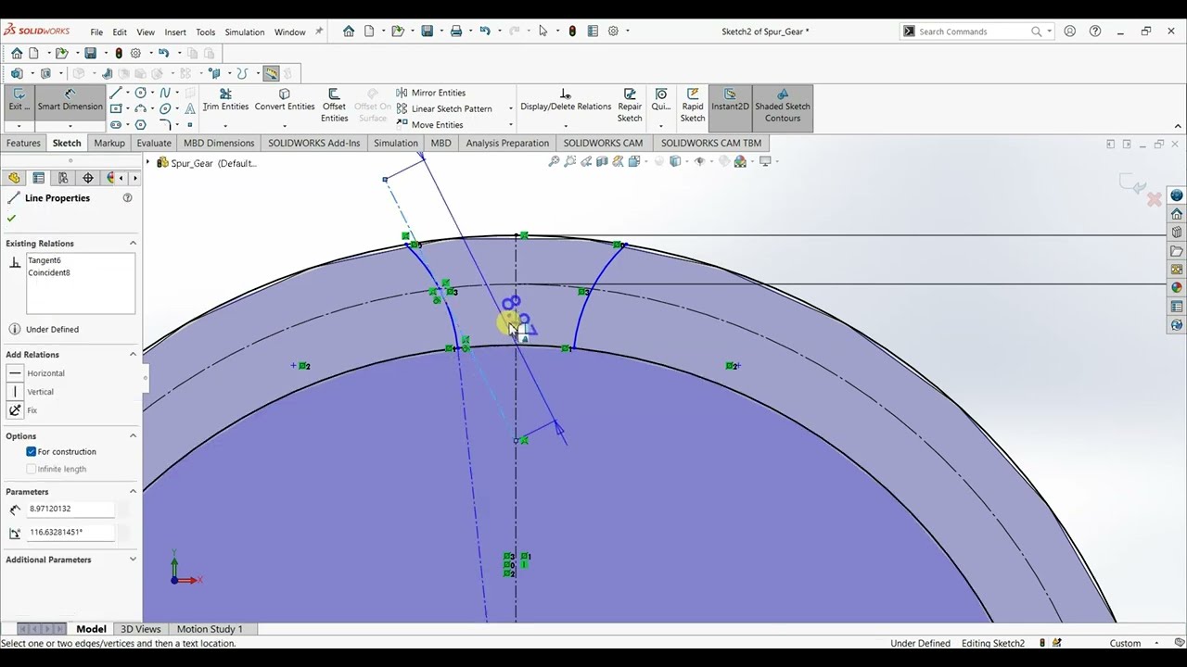Open the Motion Study 1 tab
Screen dimensions: 1187x667
210,629
